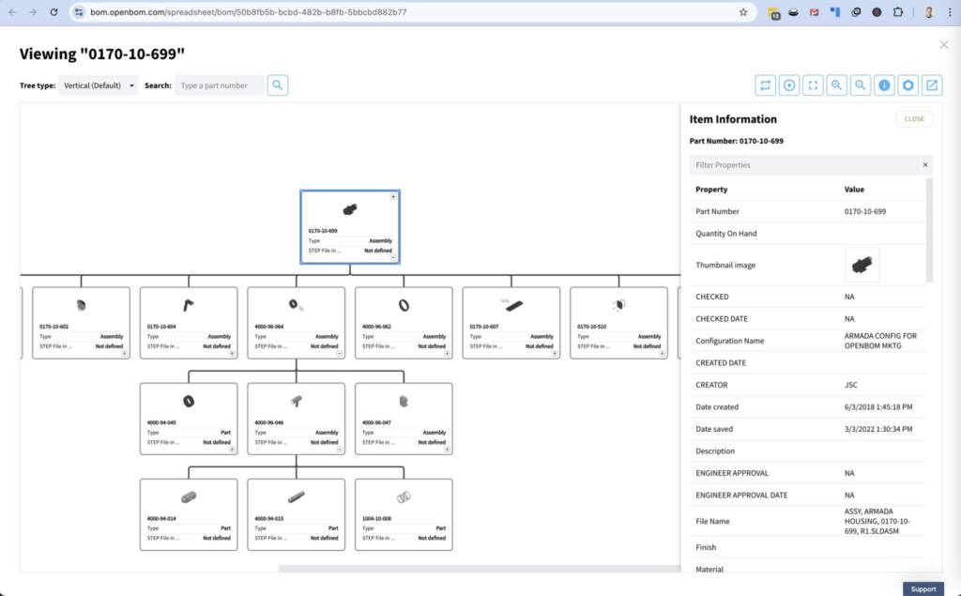Toggle the item information icon
The image size is (961, 596).
click(x=884, y=85)
